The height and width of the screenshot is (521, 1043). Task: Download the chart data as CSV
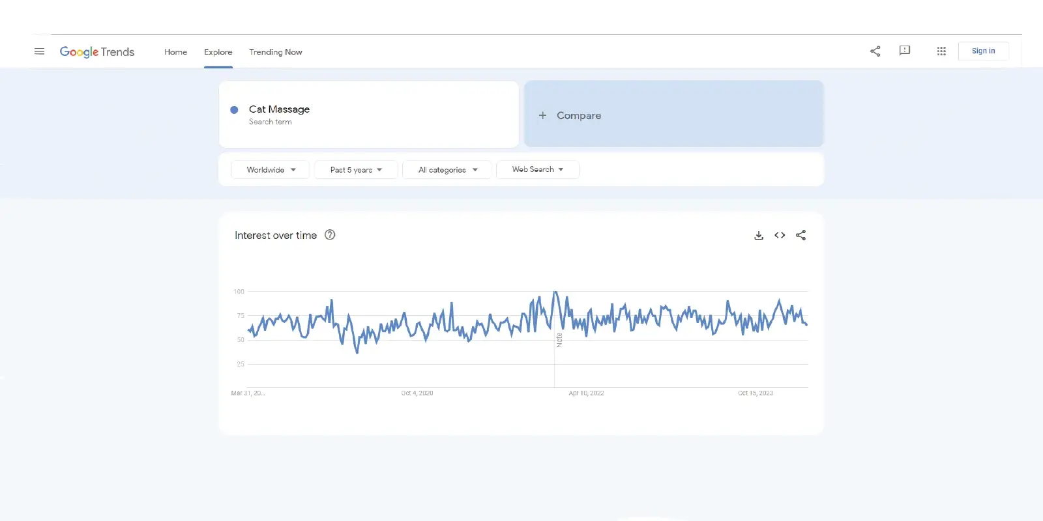pos(759,236)
